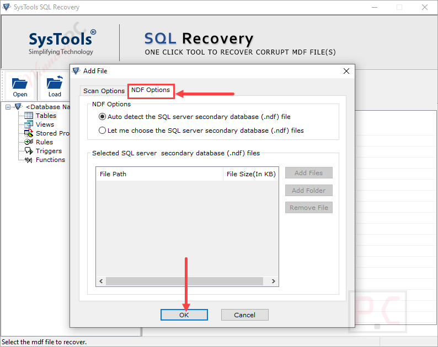This screenshot has width=438, height=347.
Task: Click the Load folder toolbar icon
Action: [x=55, y=83]
